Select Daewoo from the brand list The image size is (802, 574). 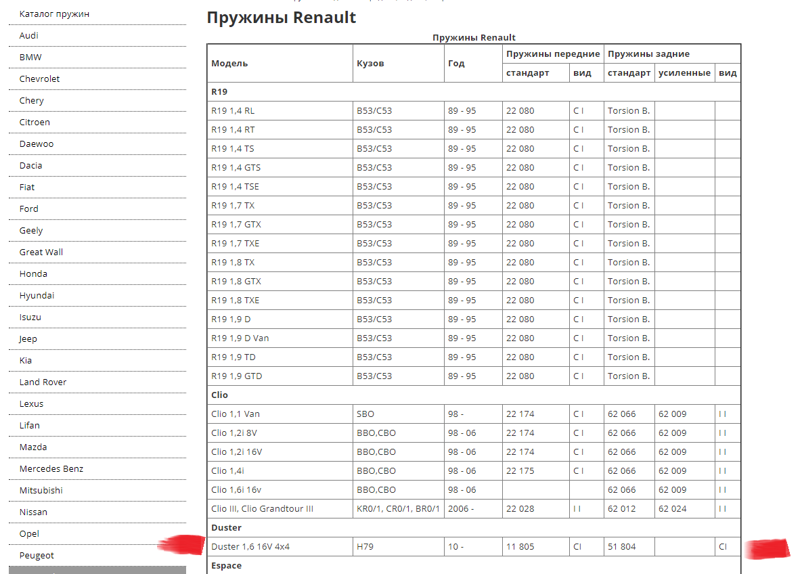(x=37, y=143)
